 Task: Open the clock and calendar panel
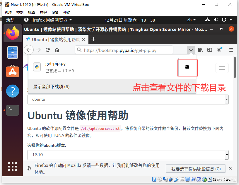pyautogui.click(x=130, y=20)
